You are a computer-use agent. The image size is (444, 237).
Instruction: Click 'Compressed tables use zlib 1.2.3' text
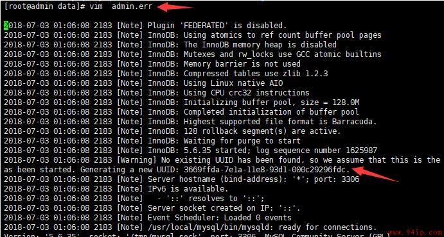click(256, 74)
